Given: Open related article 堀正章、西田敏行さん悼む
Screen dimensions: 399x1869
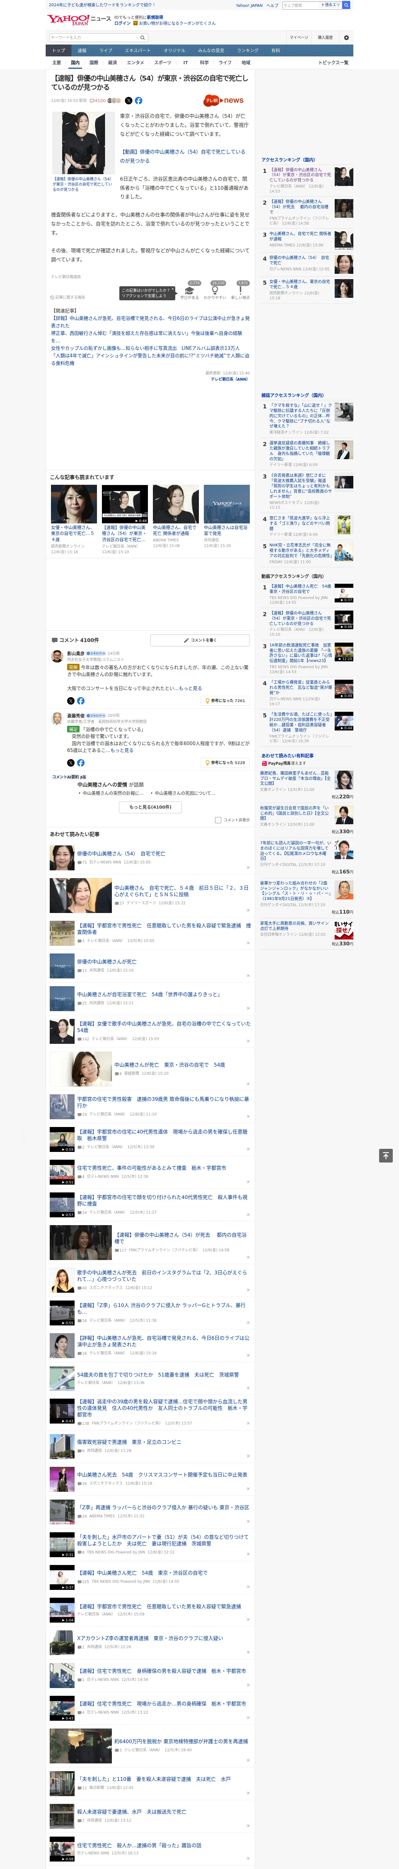Looking at the screenshot, I should [x=146, y=337].
